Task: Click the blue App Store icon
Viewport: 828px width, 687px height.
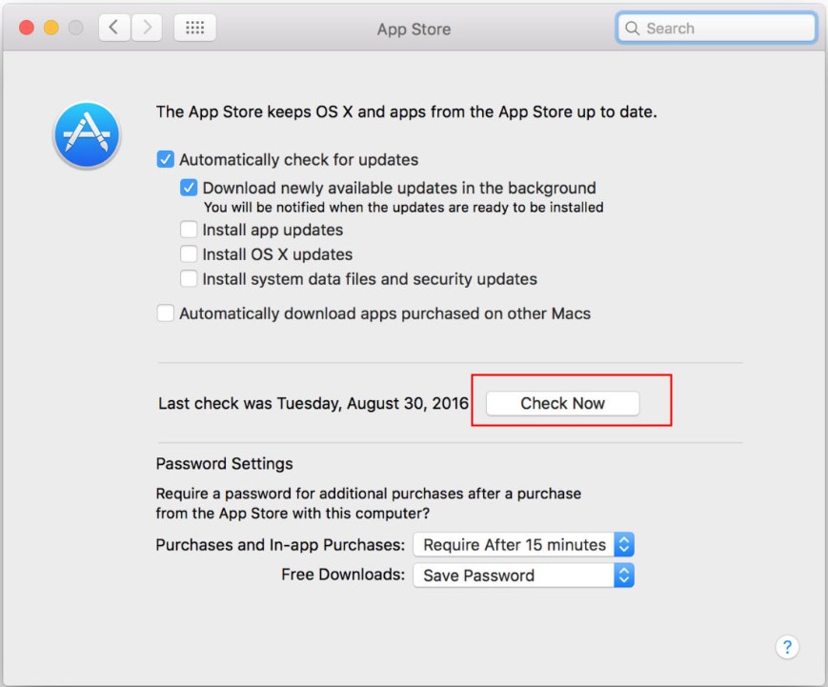Action: click(x=87, y=135)
